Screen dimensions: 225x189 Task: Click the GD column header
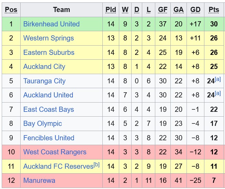[195, 10]
